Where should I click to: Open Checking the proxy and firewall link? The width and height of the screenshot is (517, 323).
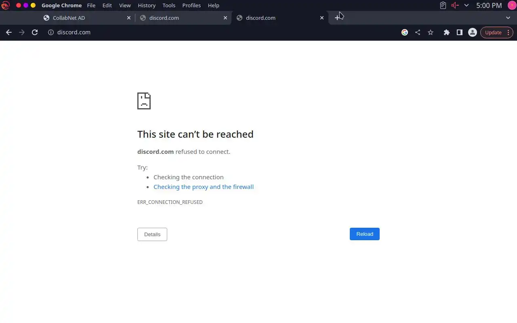204,187
